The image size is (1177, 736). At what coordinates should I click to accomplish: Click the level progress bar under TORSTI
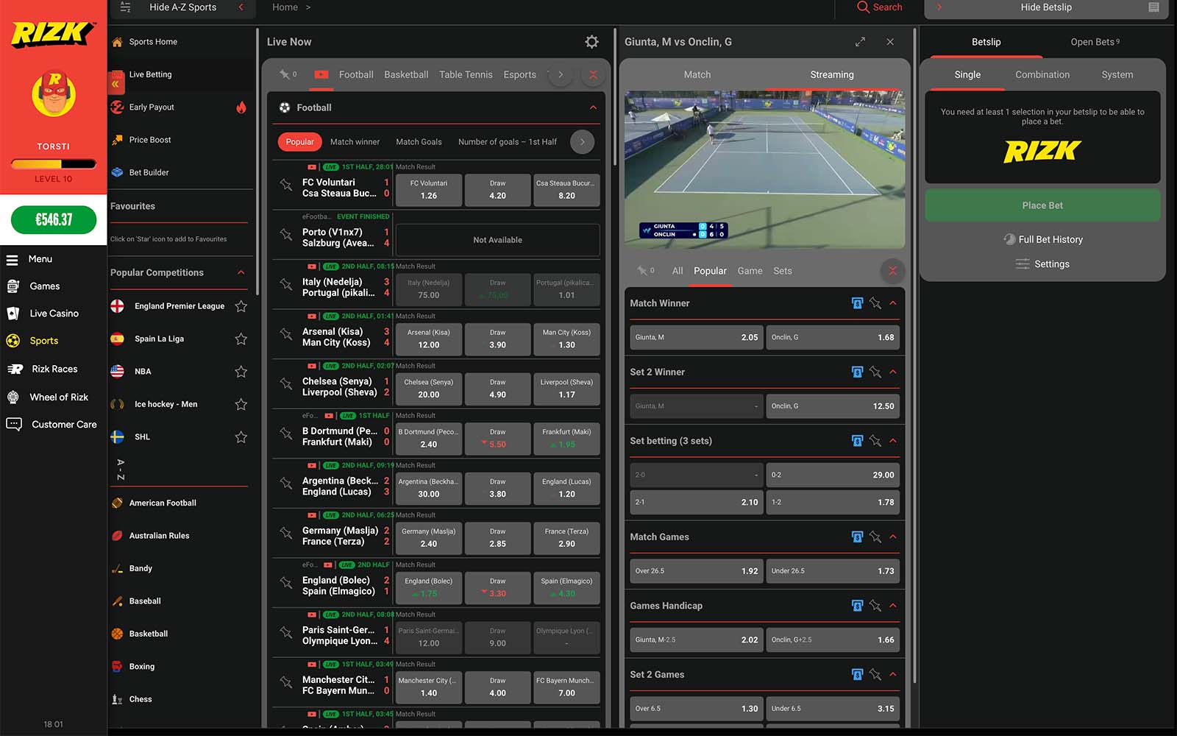point(53,164)
